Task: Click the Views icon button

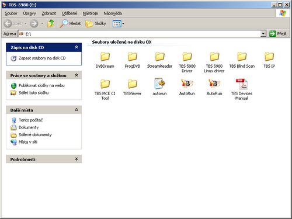Action: (117, 24)
